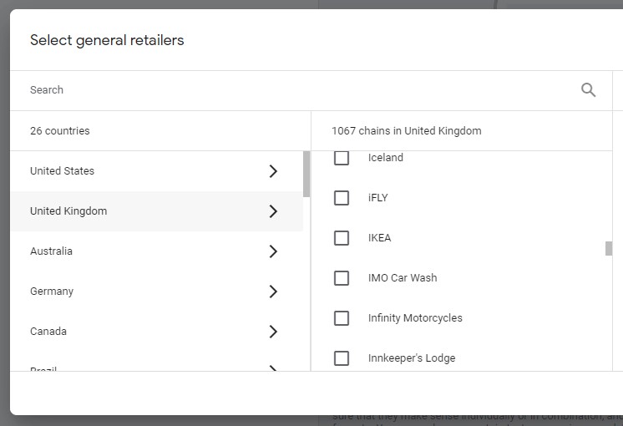Expand the United Kingdom chevron
This screenshot has width=623, height=426.
pos(273,211)
